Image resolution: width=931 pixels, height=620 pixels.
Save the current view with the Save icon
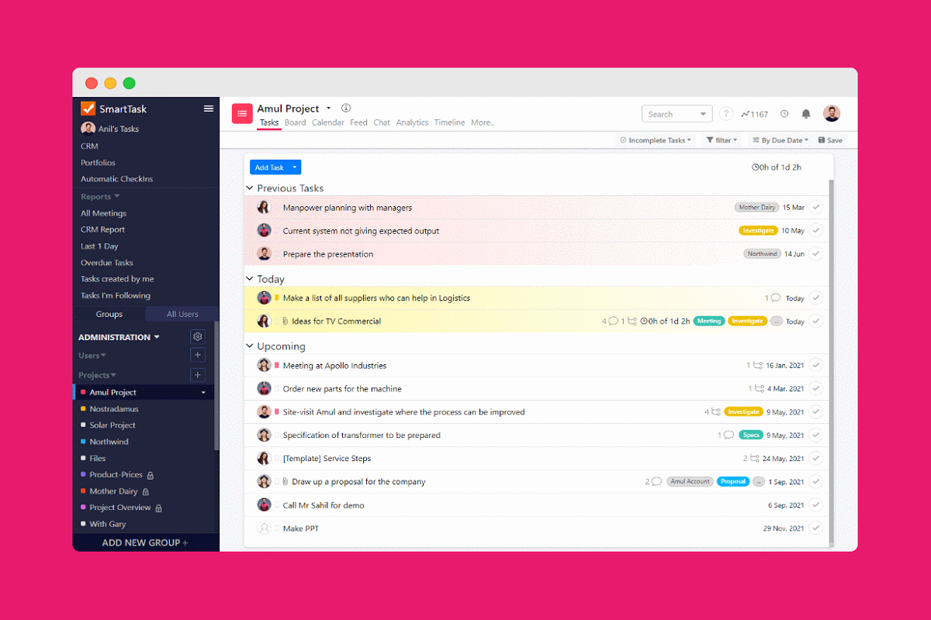[829, 139]
